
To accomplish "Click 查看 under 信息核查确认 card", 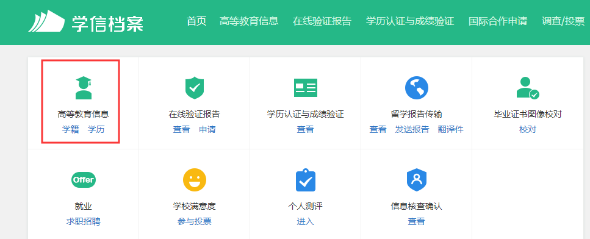I will click(x=417, y=222).
